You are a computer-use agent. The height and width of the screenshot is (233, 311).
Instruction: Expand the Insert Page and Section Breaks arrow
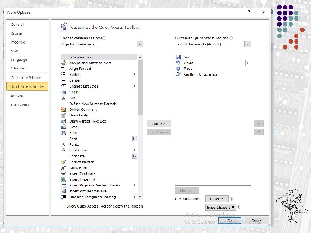(134, 185)
